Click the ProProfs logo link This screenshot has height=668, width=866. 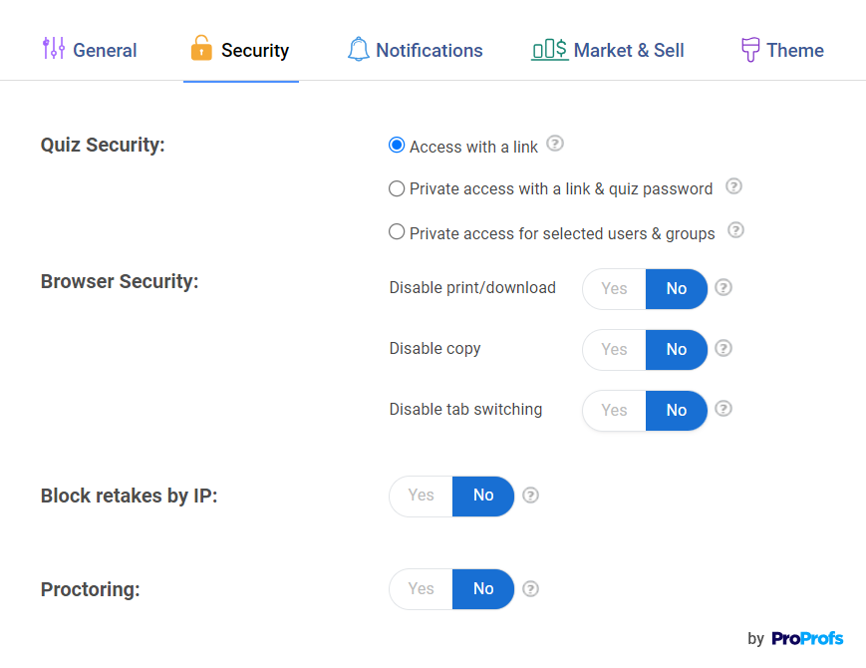pyautogui.click(x=807, y=638)
